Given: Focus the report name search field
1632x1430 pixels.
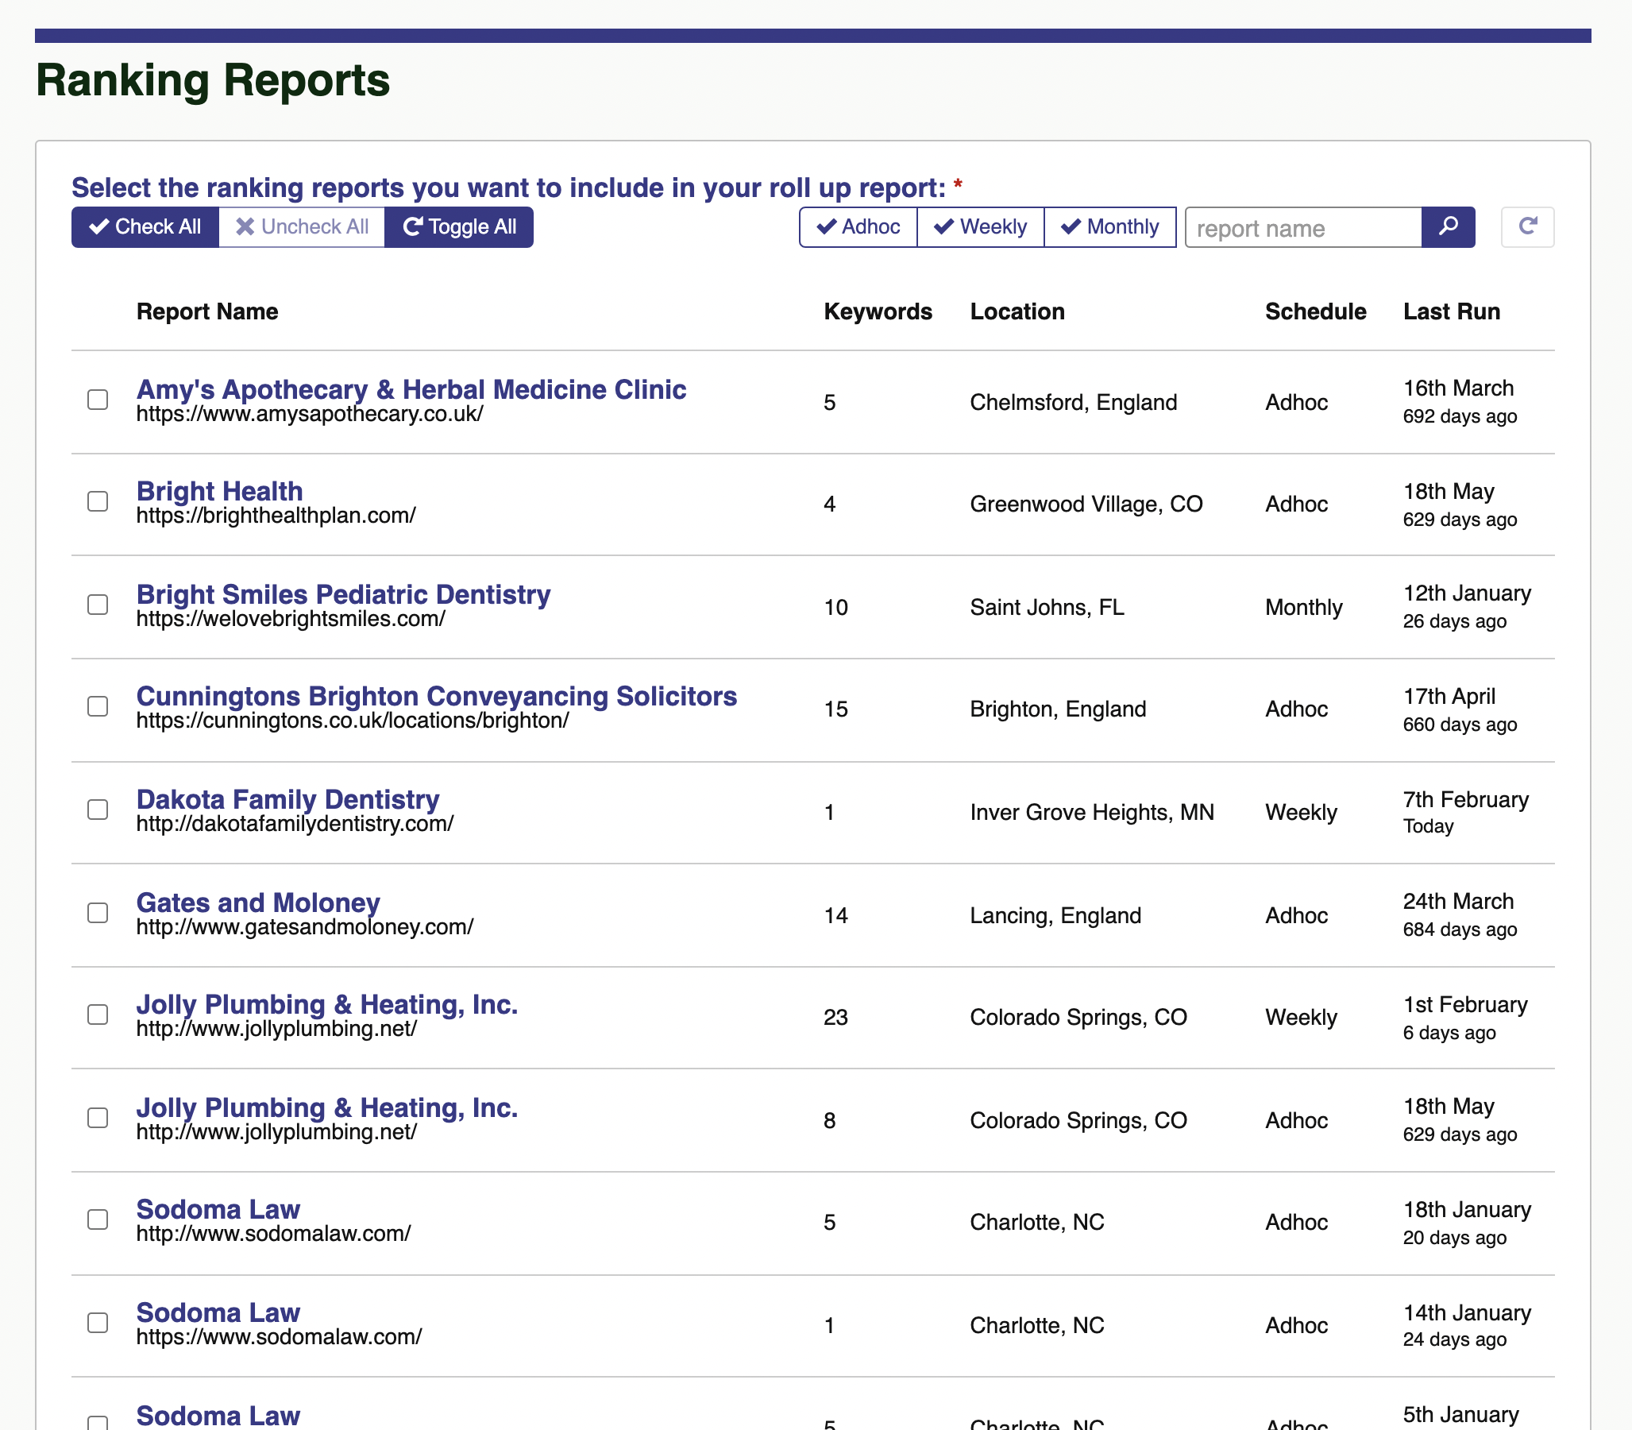Looking at the screenshot, I should point(1303,228).
